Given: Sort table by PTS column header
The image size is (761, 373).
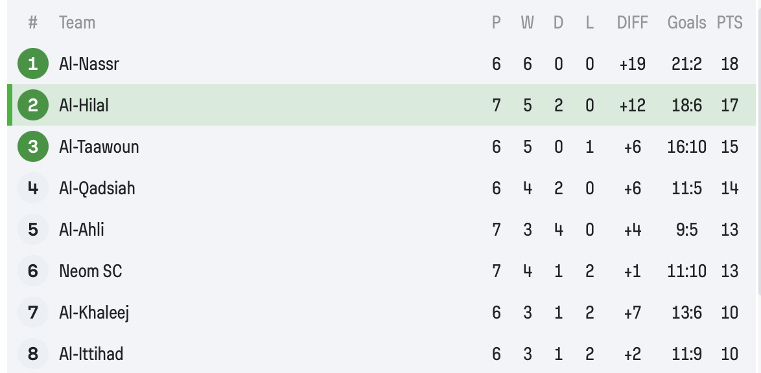Looking at the screenshot, I should point(729,23).
